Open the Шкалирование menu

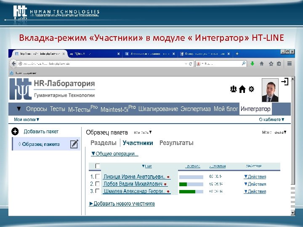158,109
